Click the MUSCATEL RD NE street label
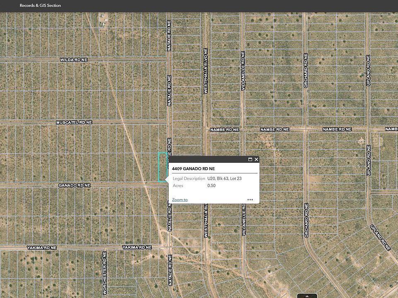The image size is (398, 298). pos(74,123)
